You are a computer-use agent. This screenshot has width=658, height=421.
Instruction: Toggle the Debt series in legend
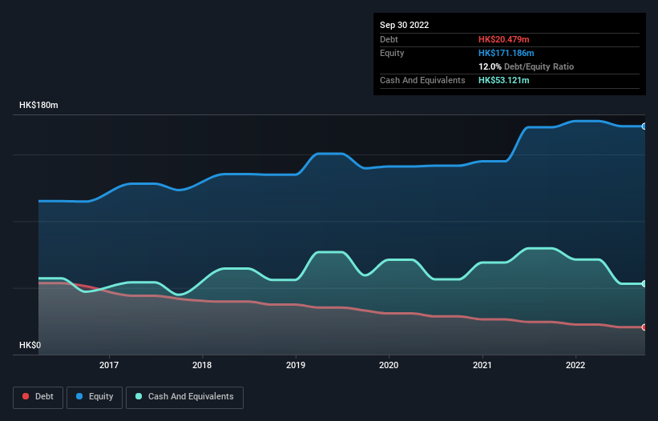point(38,397)
